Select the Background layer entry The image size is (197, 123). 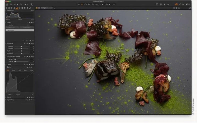point(19,30)
